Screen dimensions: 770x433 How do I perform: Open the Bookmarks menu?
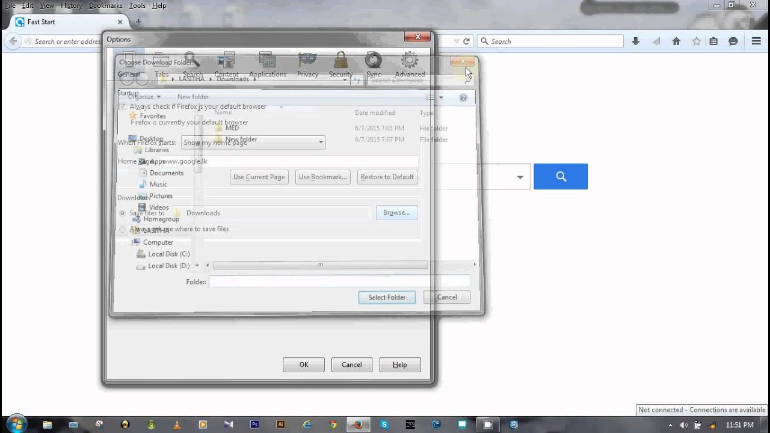pos(105,5)
